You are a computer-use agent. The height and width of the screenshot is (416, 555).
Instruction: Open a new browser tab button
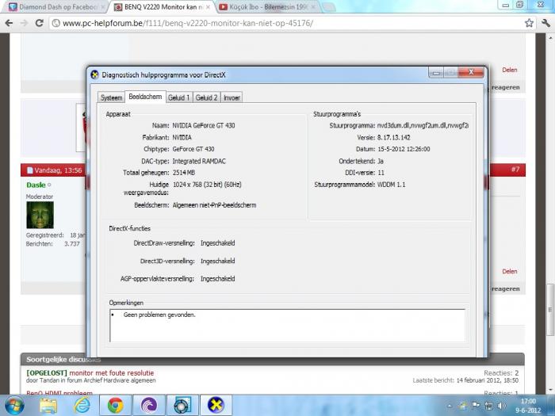[329, 7]
